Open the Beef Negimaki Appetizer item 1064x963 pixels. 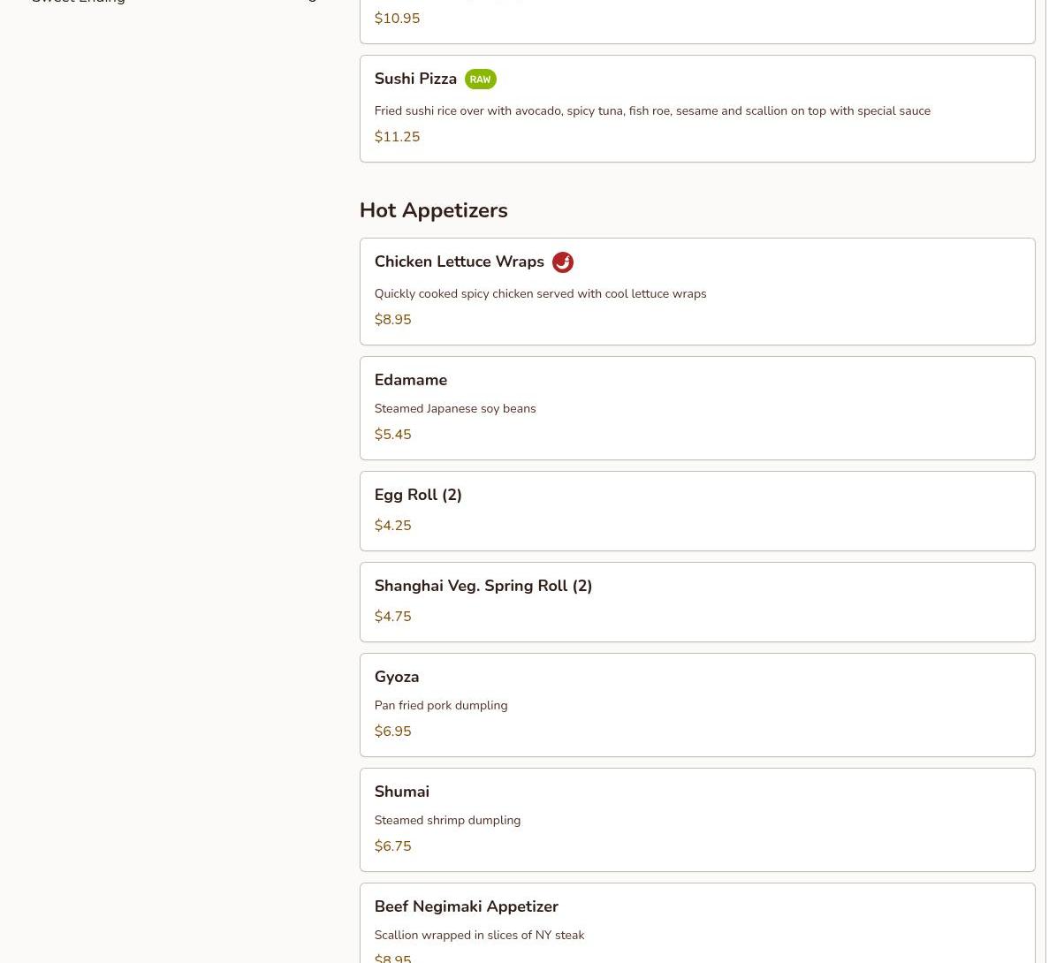pyautogui.click(x=466, y=906)
